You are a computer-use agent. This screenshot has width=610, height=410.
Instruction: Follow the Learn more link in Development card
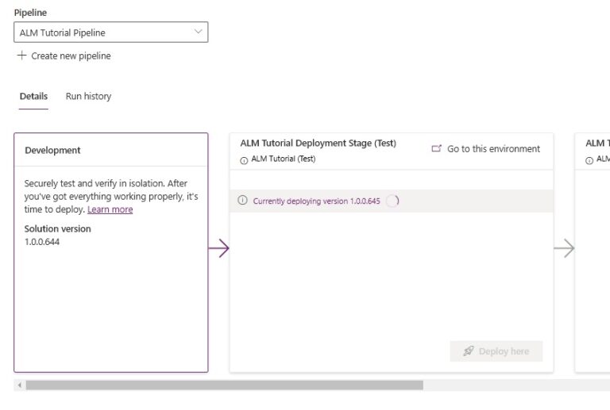point(110,209)
